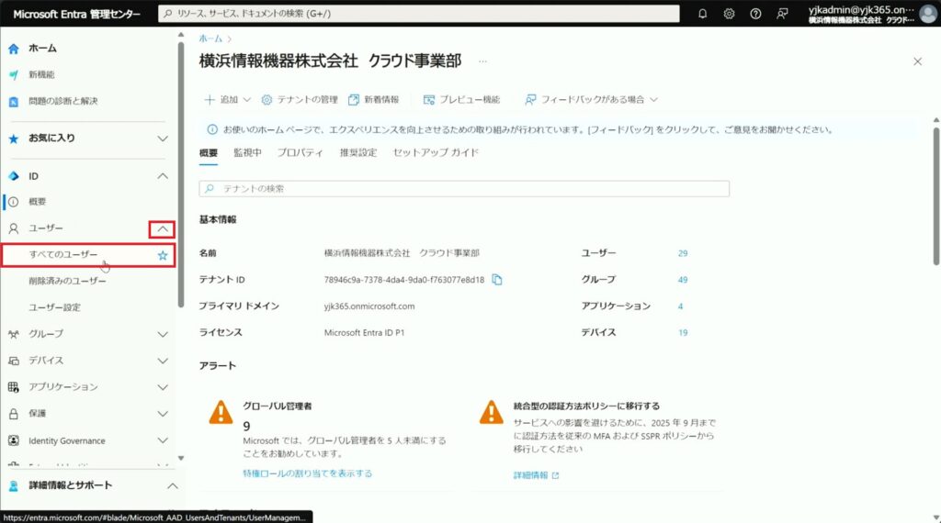Click the お気に入り star icon
This screenshot has width=941, height=523.
tap(13, 139)
